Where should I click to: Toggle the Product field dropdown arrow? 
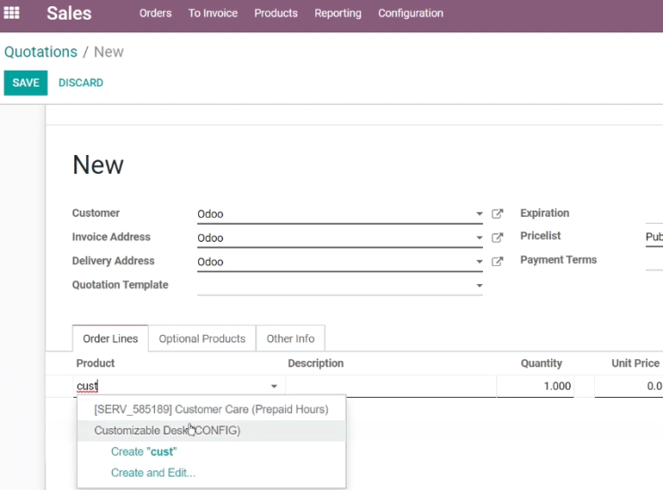274,386
